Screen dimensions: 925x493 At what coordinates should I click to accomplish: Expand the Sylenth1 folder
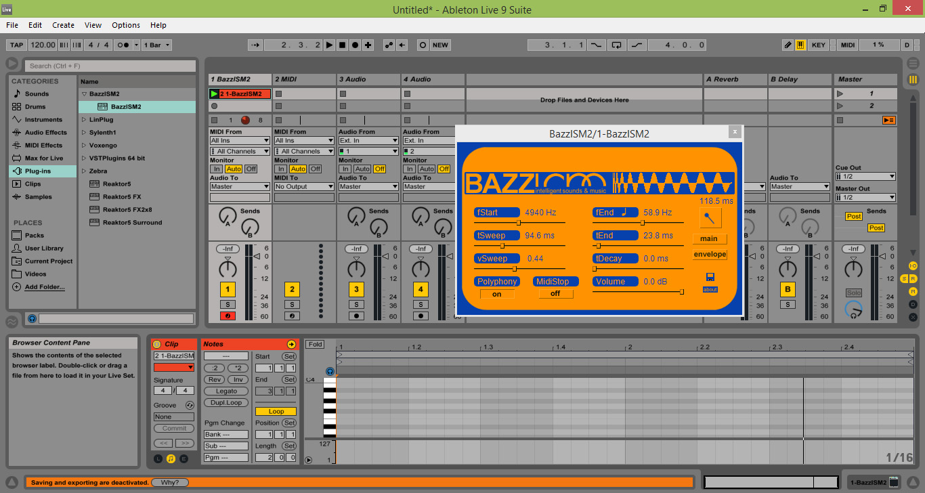coord(84,133)
